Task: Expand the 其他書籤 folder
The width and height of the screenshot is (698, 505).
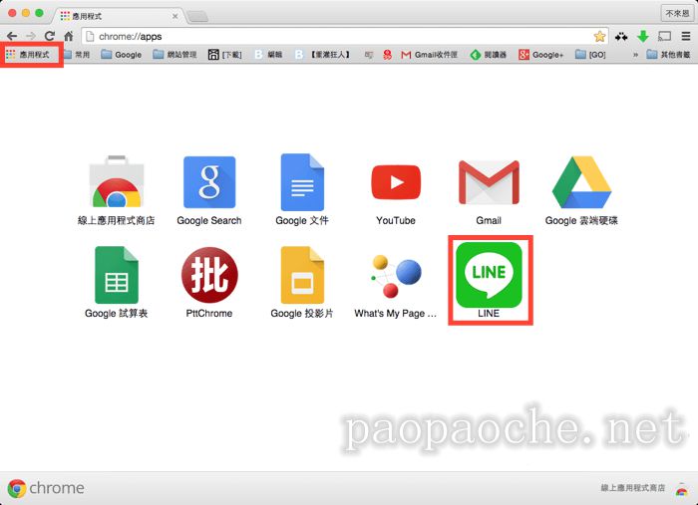Action: coord(669,54)
